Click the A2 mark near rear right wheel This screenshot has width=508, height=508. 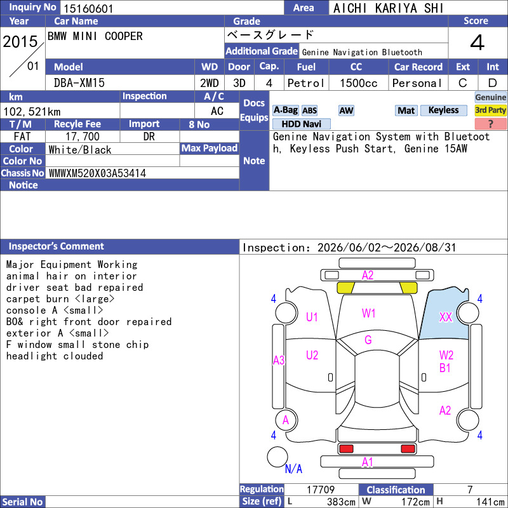pos(445,410)
